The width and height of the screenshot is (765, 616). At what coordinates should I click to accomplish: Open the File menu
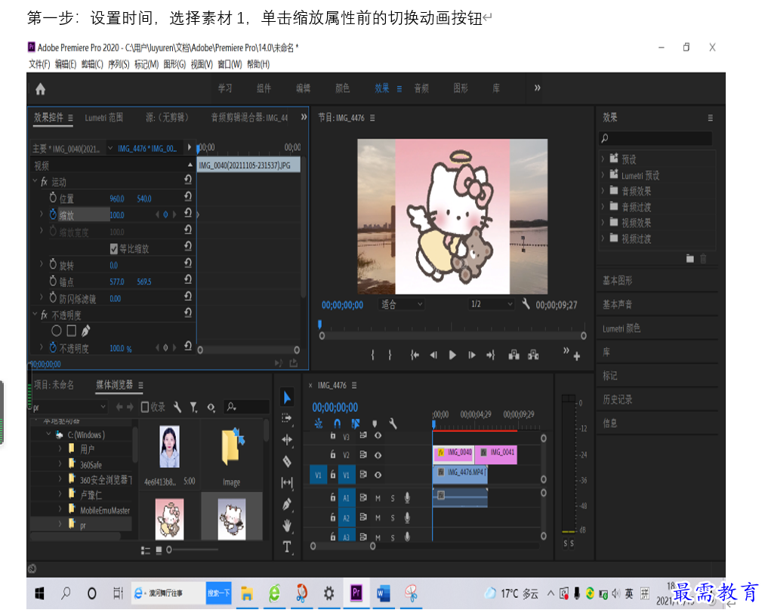click(39, 64)
